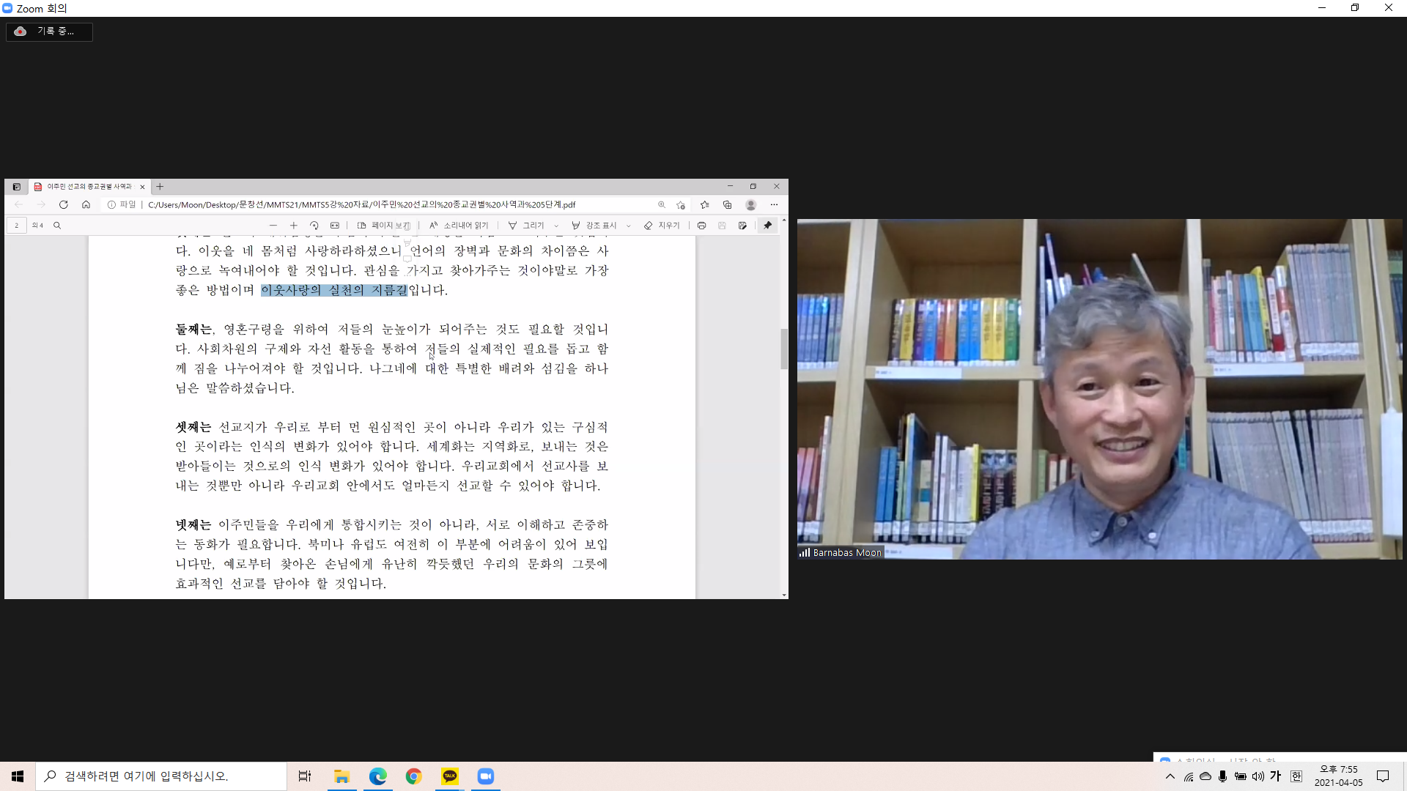Toggle the 지우기 eraser tool
Viewport: 1407px width, 791px height.
tap(662, 226)
